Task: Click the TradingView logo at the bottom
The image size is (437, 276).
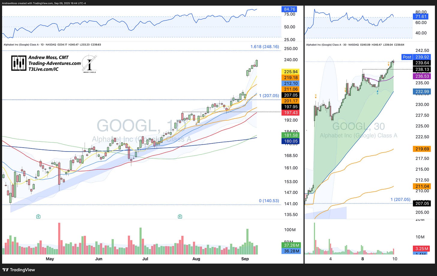Action: (19, 270)
